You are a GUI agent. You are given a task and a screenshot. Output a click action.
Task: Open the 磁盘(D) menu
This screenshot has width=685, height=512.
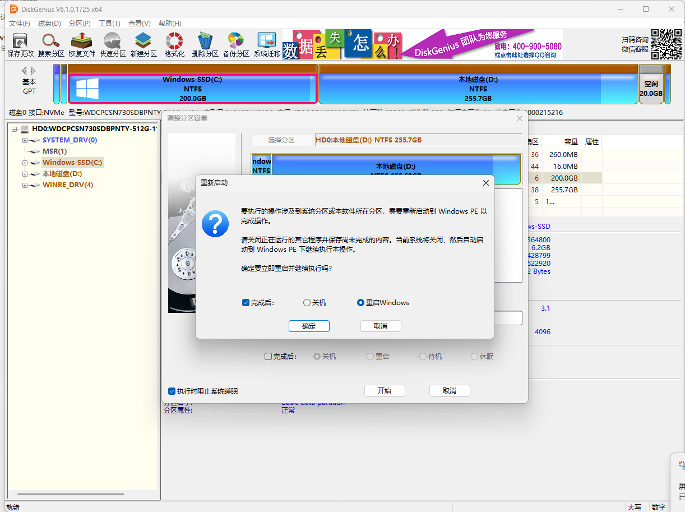49,24
